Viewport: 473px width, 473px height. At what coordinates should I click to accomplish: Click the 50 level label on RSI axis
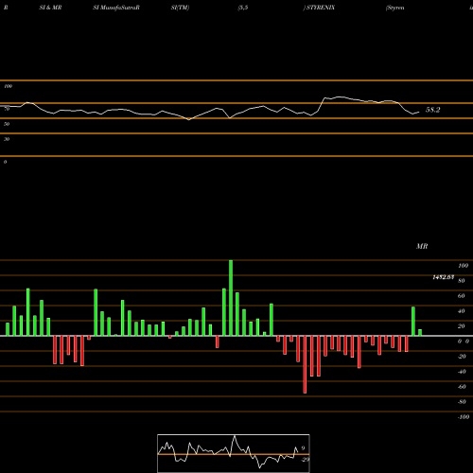(7, 124)
